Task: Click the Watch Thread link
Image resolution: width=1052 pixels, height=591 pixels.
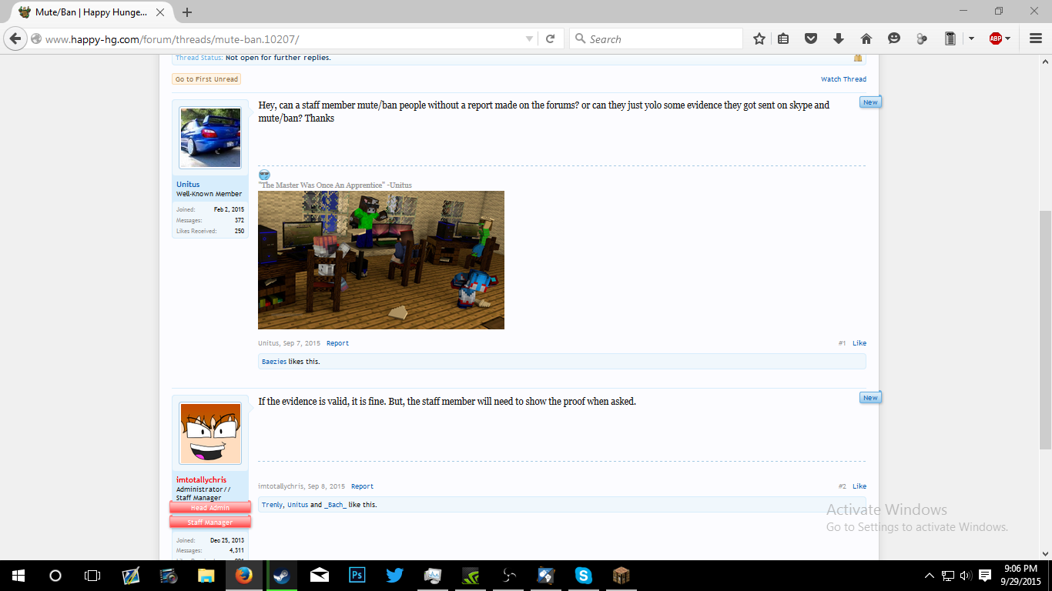Action: (843, 79)
